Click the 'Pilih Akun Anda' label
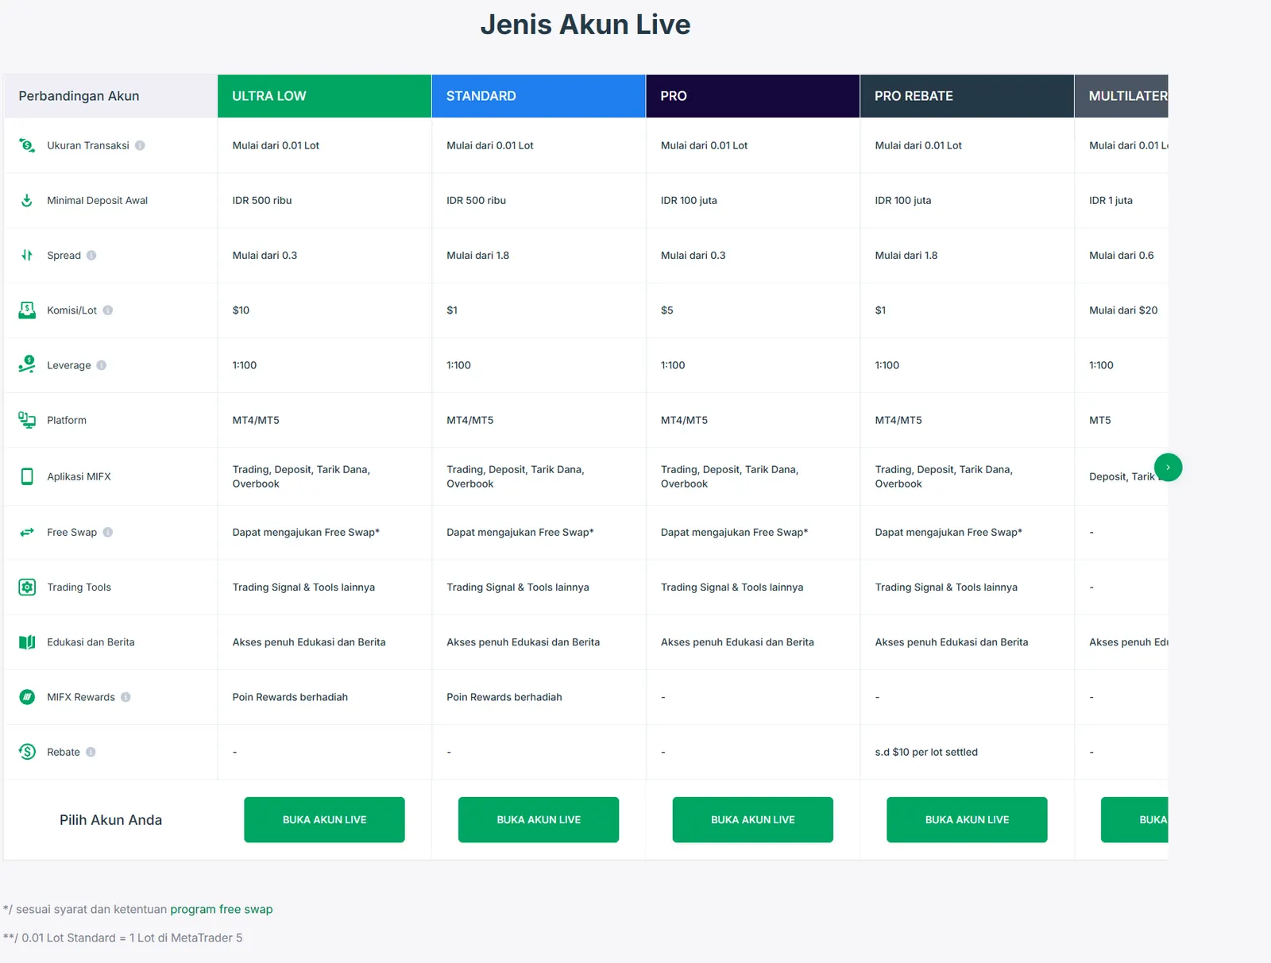This screenshot has height=963, width=1271. coord(110,820)
